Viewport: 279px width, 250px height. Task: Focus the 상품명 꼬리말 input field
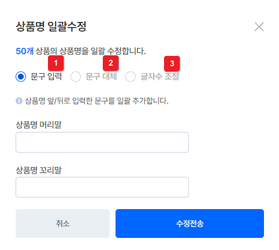click(102, 187)
